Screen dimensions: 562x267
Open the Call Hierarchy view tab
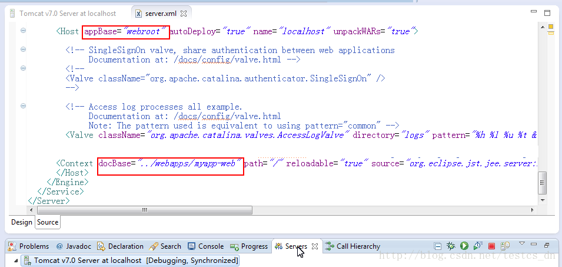click(353, 246)
